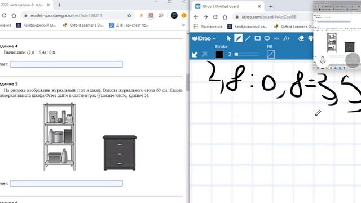Viewport: 361px width, 203px height.
Task: Click home button in the sdamgia window
Action: pos(14,15)
